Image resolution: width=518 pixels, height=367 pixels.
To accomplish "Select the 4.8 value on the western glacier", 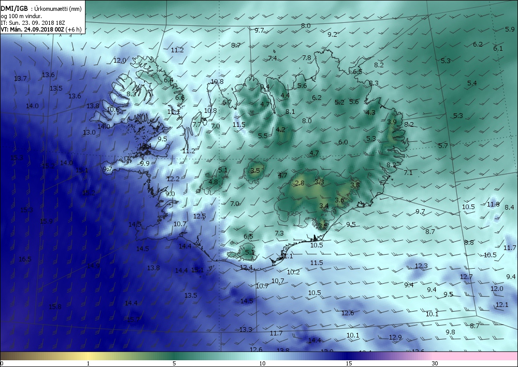I will [213, 182].
